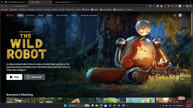Select New & Popular in navigation
Image resolution: width=193 pixels, height=108 pixels.
(x=62, y=15)
